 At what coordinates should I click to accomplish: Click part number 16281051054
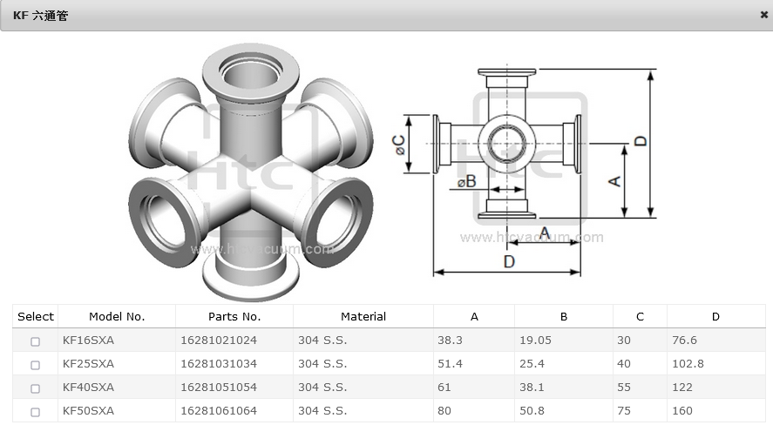(219, 388)
